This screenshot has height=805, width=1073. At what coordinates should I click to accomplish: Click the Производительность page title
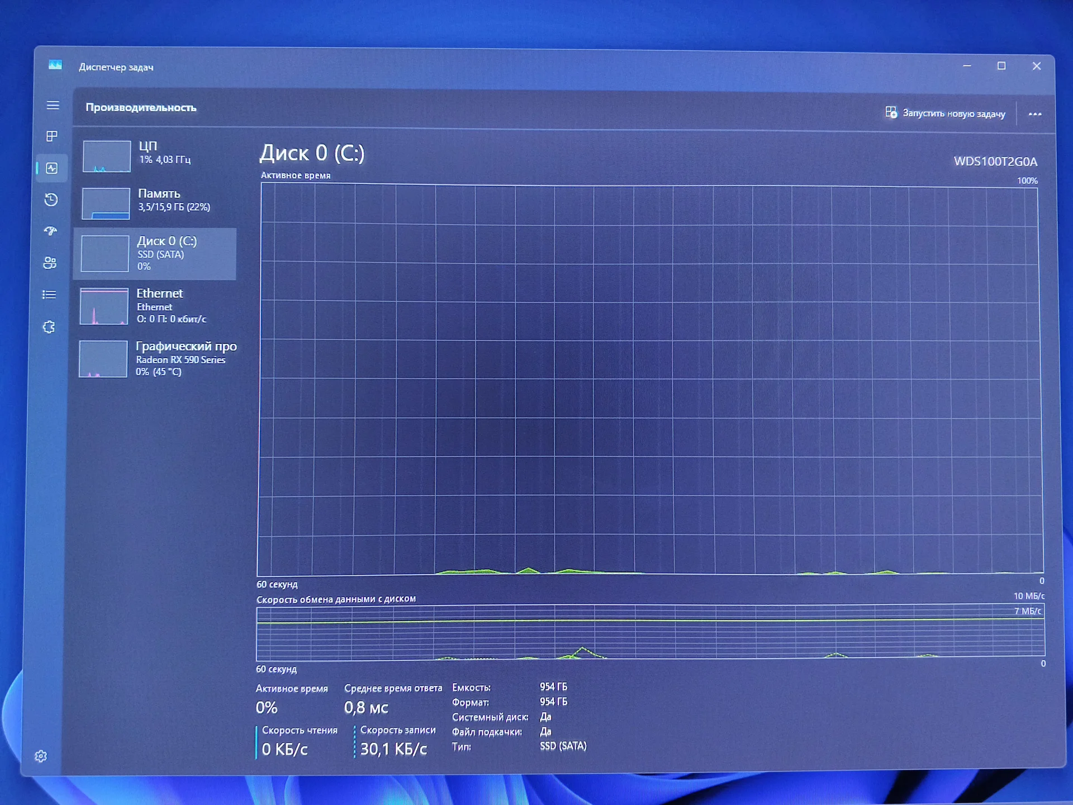pyautogui.click(x=141, y=107)
